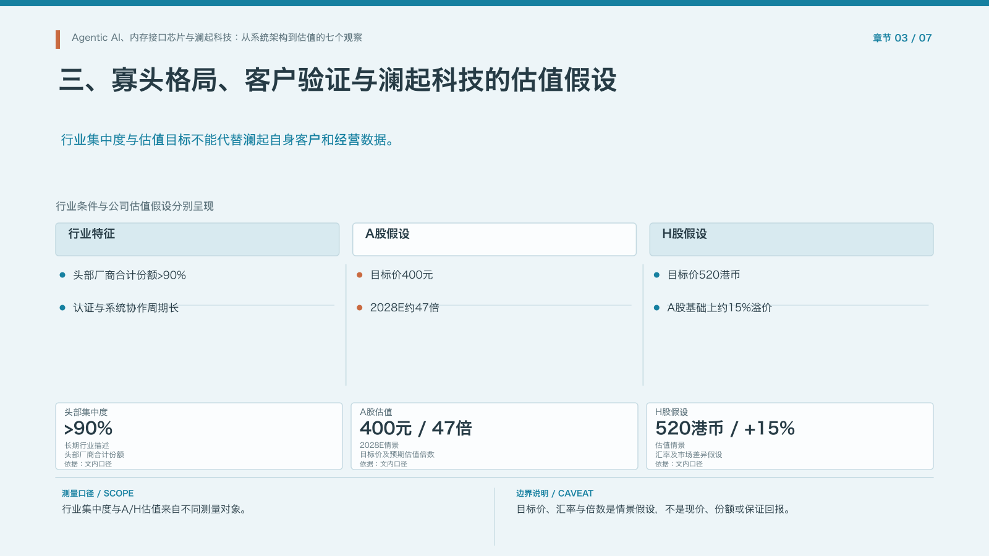Click the bullet 头部厂商合计份额>90%

click(x=129, y=275)
